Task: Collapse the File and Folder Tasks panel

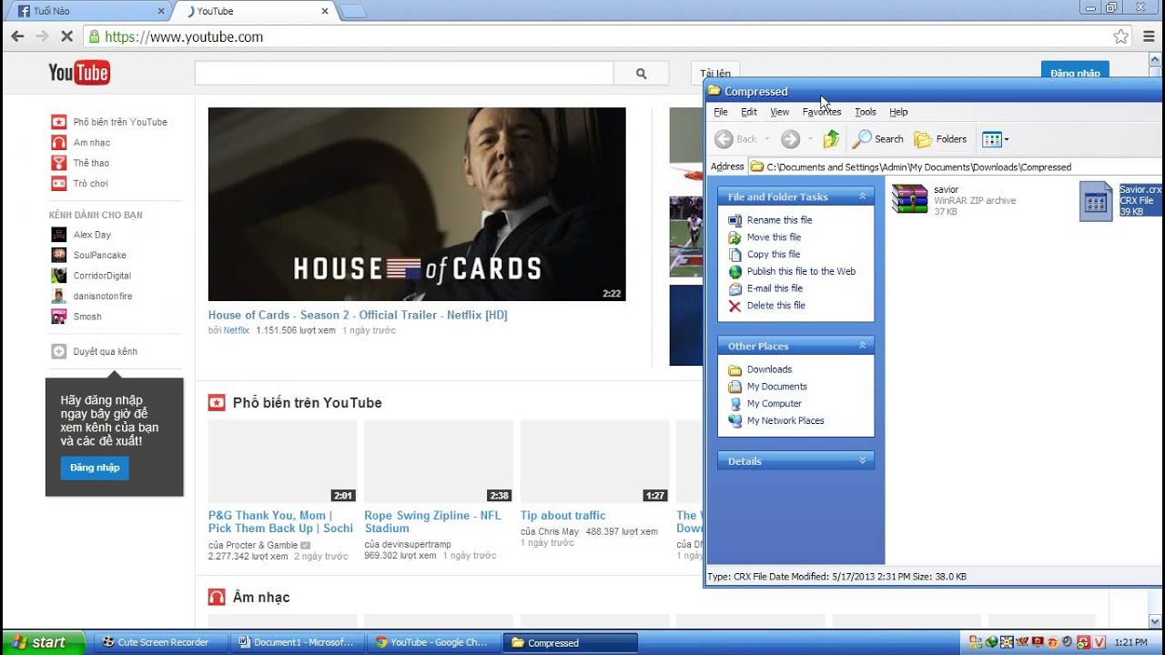Action: point(862,196)
